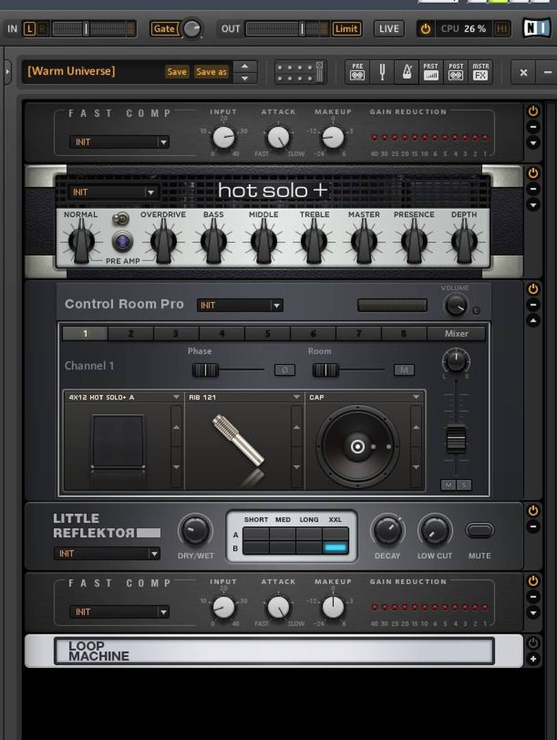Toggle Control Room Pro power button
Viewport: 557px width, 740px height.
[533, 289]
